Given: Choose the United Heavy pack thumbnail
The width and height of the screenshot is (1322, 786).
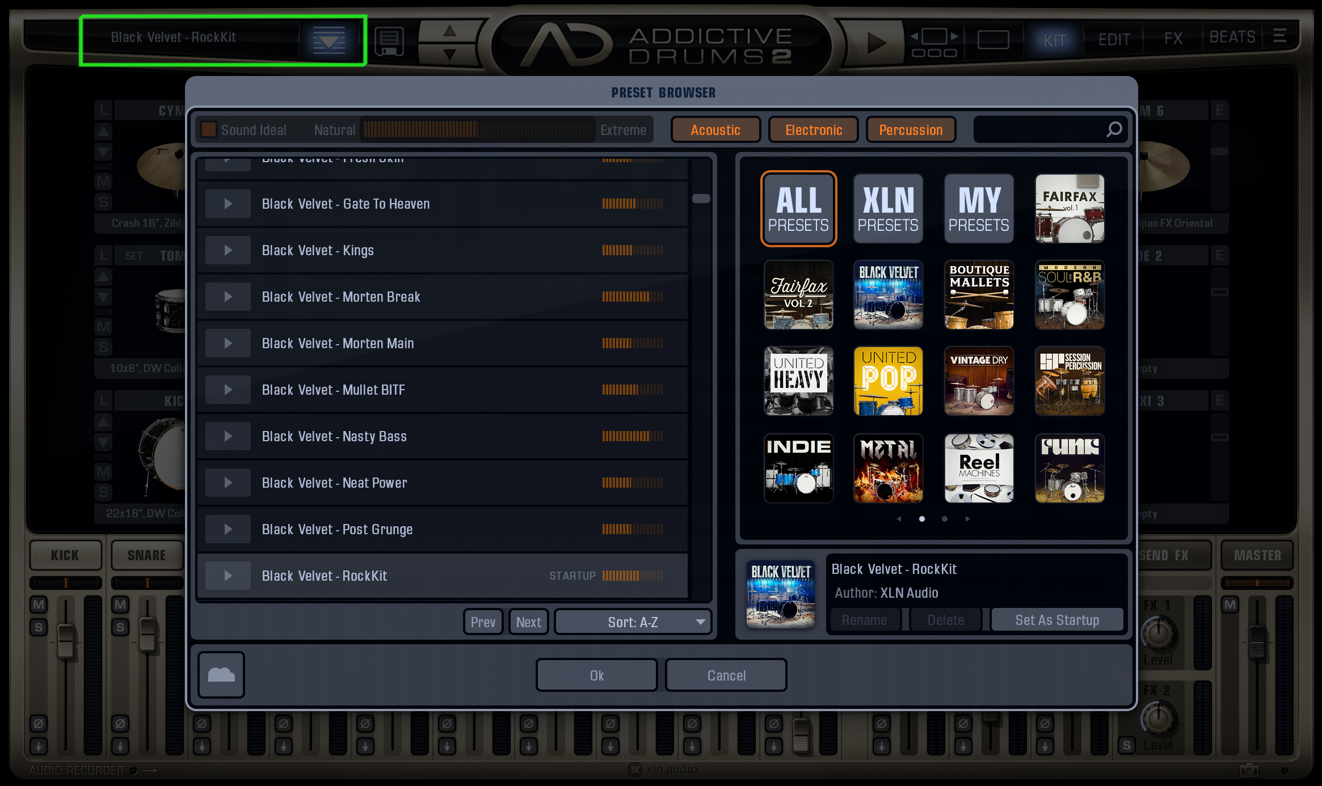Looking at the screenshot, I should click(798, 381).
